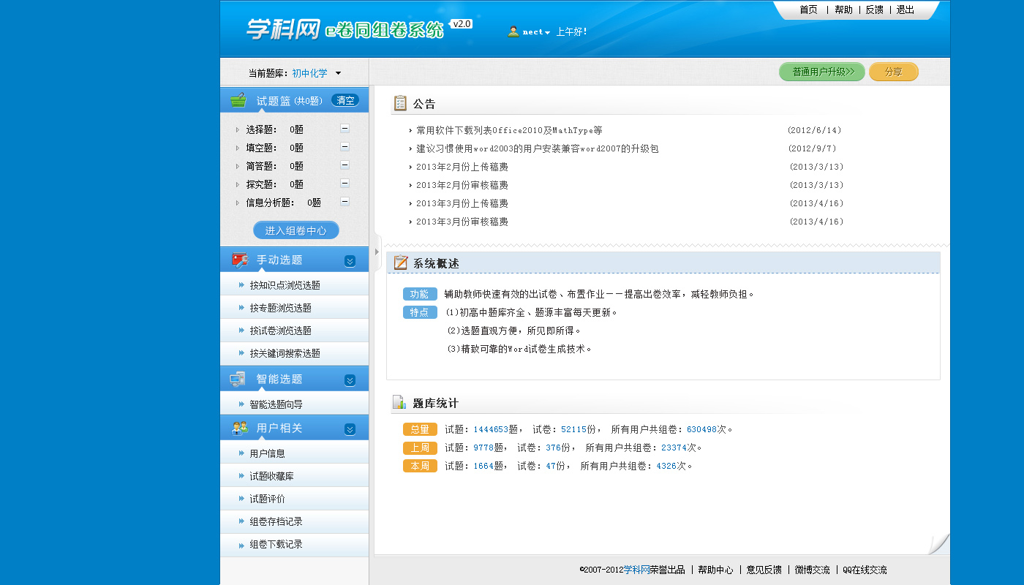Open 按关键词搜索选题
The width and height of the screenshot is (1024, 585).
285,353
